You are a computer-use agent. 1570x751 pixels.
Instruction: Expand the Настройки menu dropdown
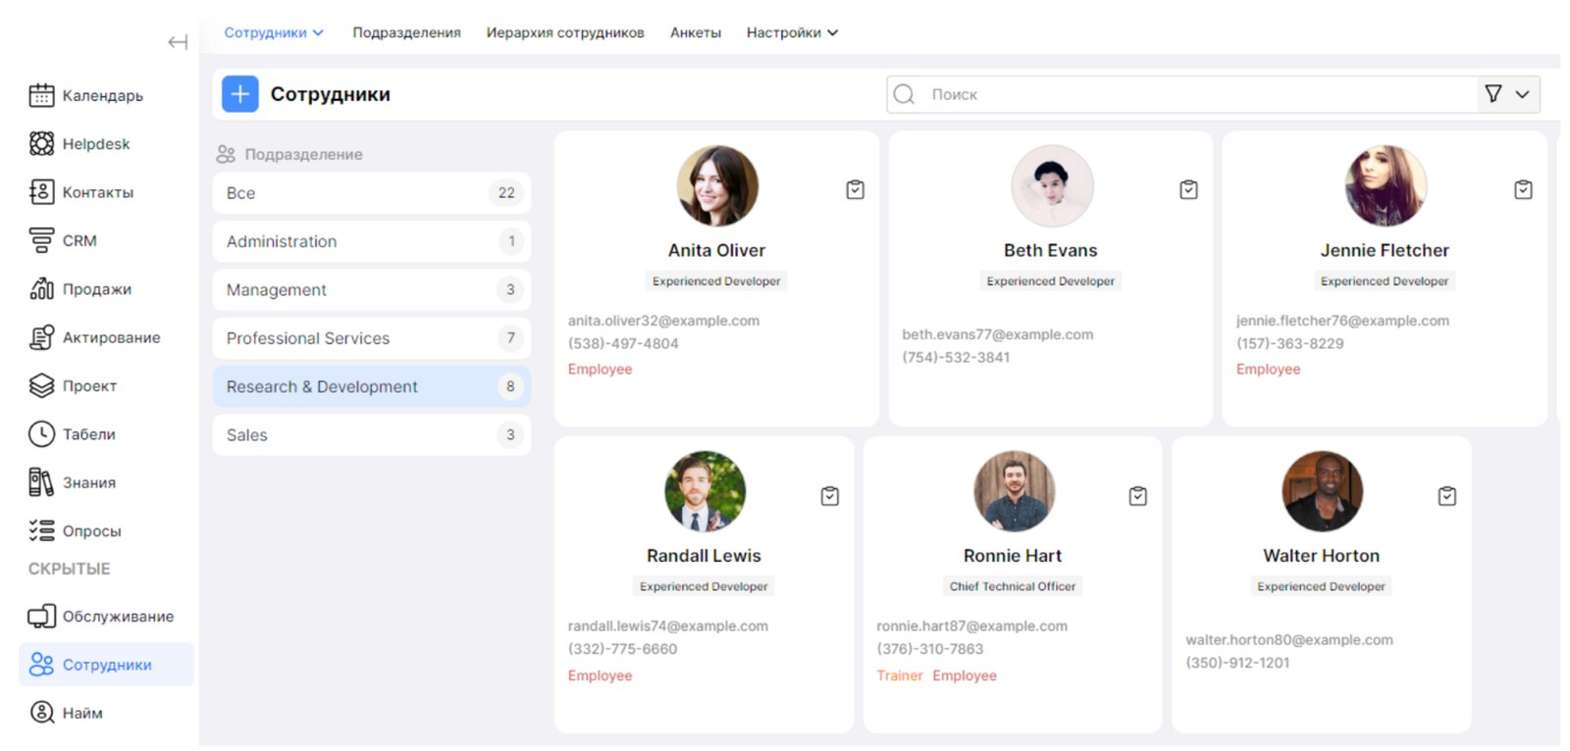[792, 32]
